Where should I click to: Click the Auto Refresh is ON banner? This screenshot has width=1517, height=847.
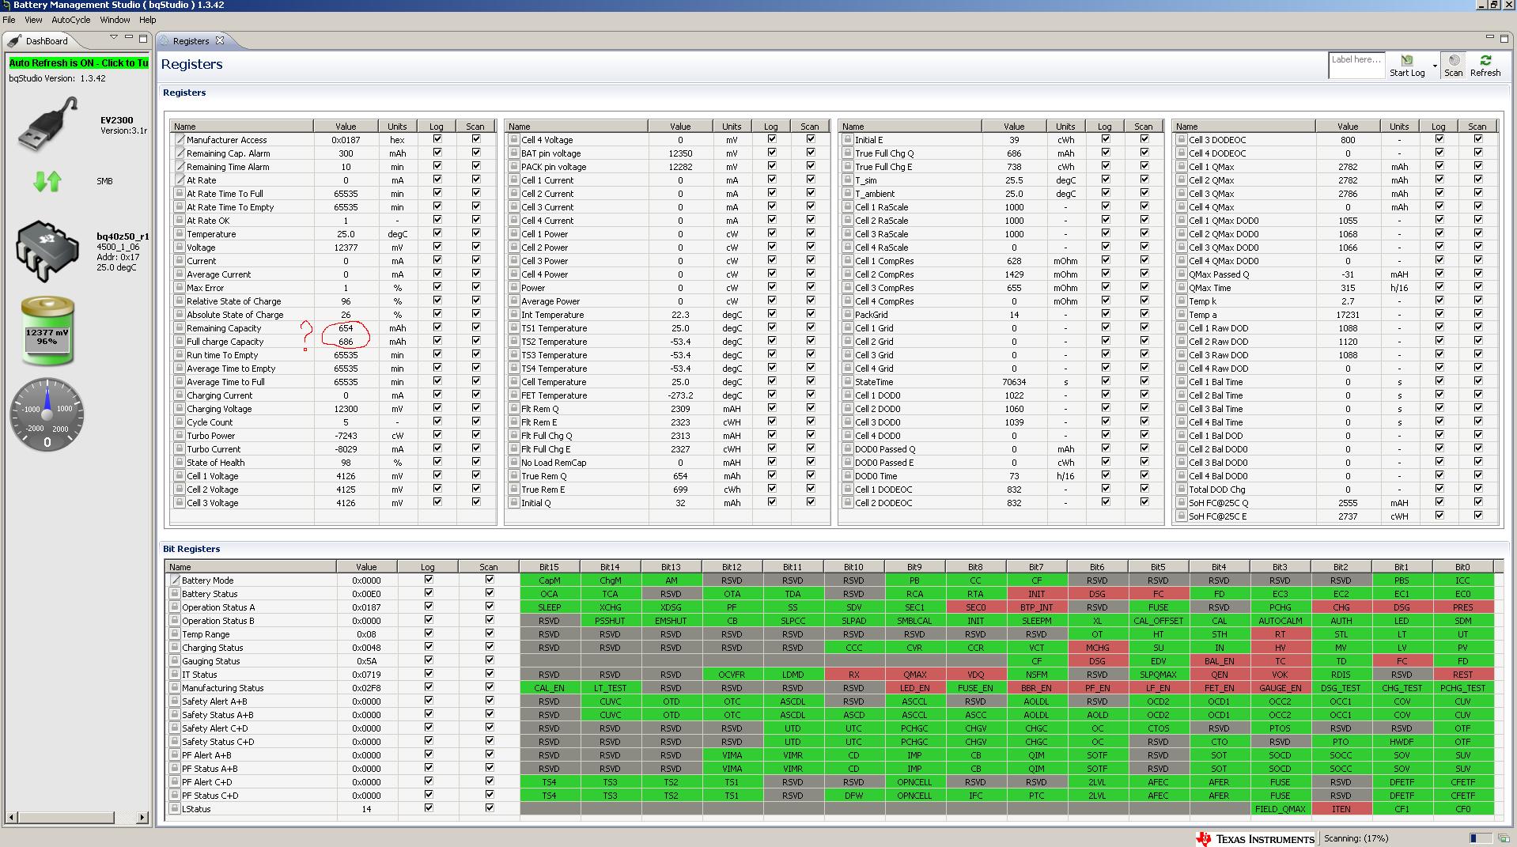(78, 62)
